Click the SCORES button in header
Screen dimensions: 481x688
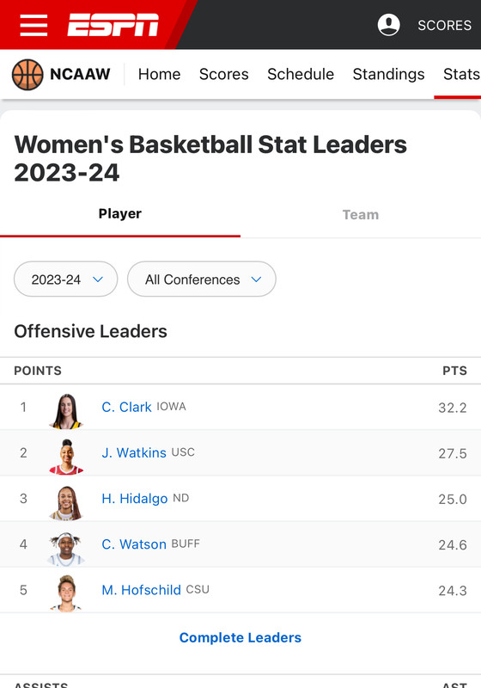point(445,25)
